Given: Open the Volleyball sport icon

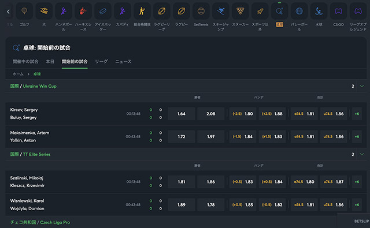Looking at the screenshot, I should (x=299, y=11).
